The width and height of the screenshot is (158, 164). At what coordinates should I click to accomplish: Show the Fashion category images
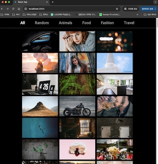(x=107, y=23)
